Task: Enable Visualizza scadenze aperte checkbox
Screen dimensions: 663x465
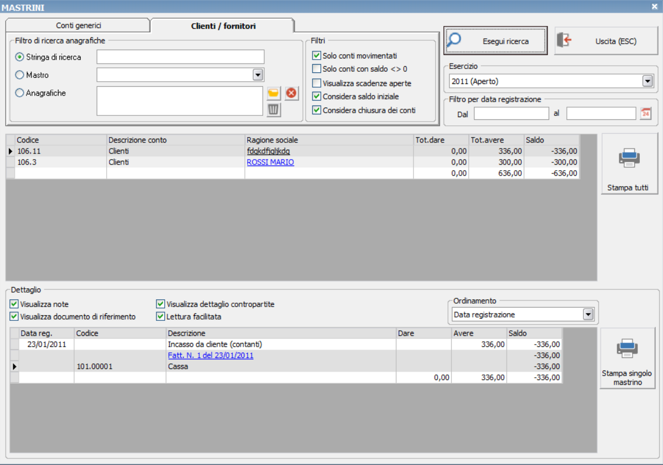Action: click(317, 83)
